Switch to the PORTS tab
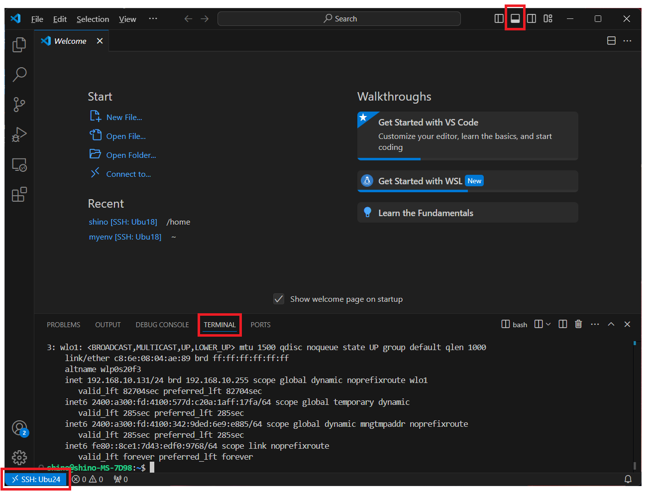Image resolution: width=652 pixels, height=502 pixels. pos(260,324)
